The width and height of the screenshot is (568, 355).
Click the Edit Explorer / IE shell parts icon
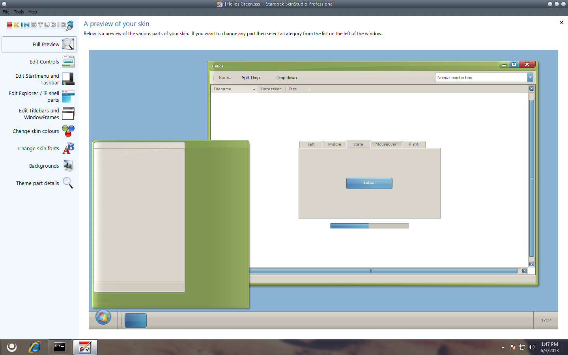coord(68,96)
